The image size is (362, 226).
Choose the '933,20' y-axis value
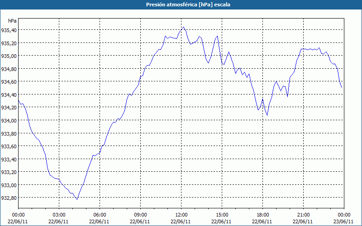pos(8,172)
